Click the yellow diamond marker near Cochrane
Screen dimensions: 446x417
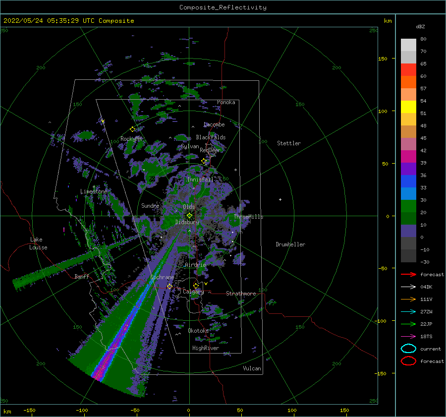169,286
